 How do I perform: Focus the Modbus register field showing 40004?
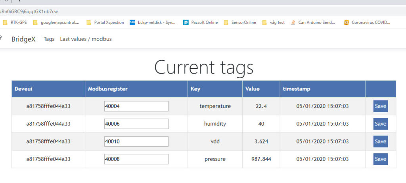click(x=136, y=106)
